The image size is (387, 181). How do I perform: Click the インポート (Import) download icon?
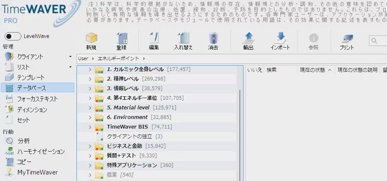tap(280, 38)
